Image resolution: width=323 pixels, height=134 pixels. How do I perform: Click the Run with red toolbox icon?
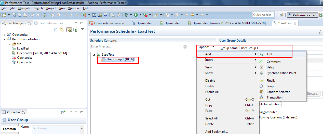[x=145, y=15]
